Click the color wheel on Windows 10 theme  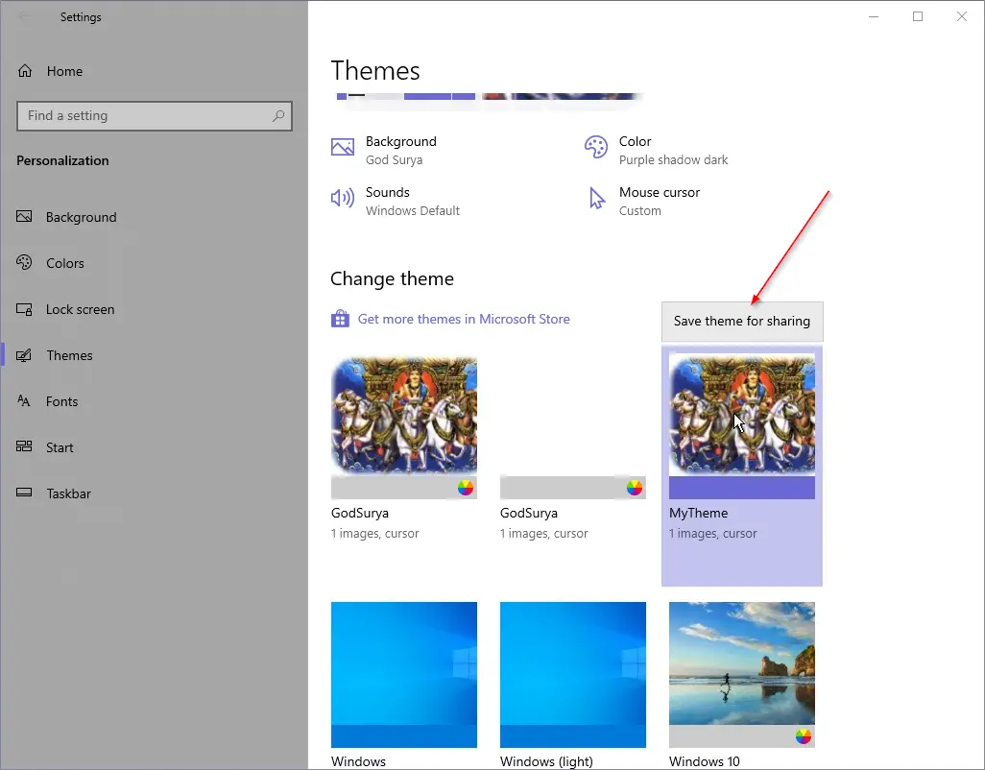pos(804,736)
